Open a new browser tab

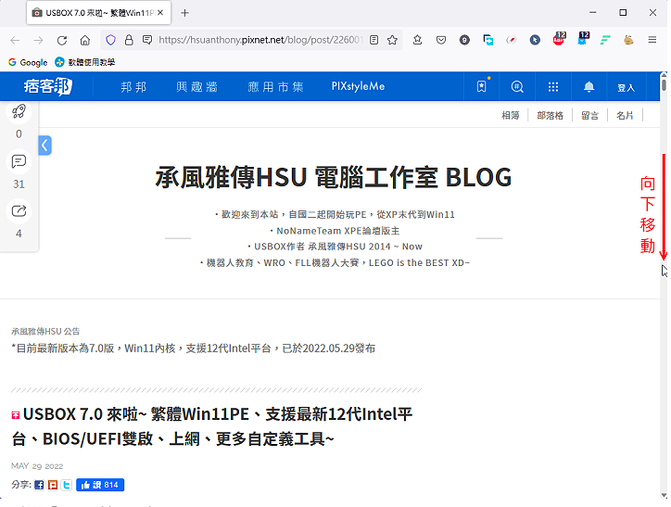(184, 13)
